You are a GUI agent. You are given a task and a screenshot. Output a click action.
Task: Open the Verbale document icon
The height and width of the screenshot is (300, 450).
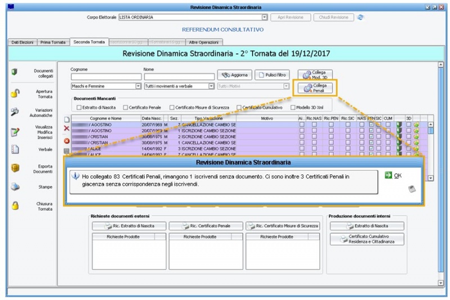(x=15, y=149)
